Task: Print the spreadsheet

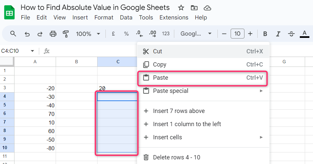Action: pyautogui.click(x=53, y=34)
